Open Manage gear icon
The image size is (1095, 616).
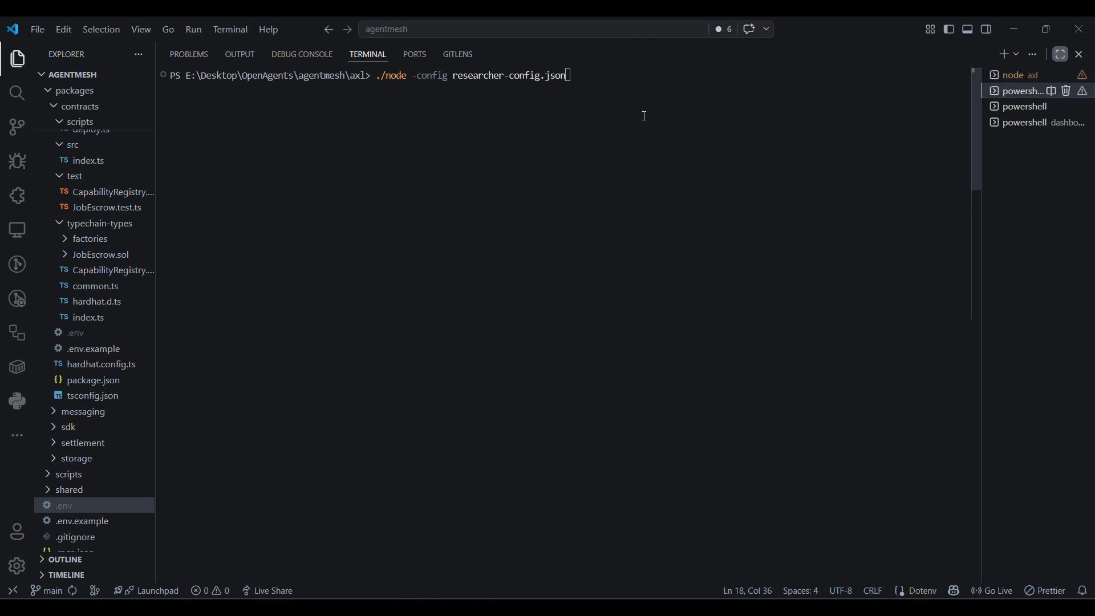click(x=17, y=566)
